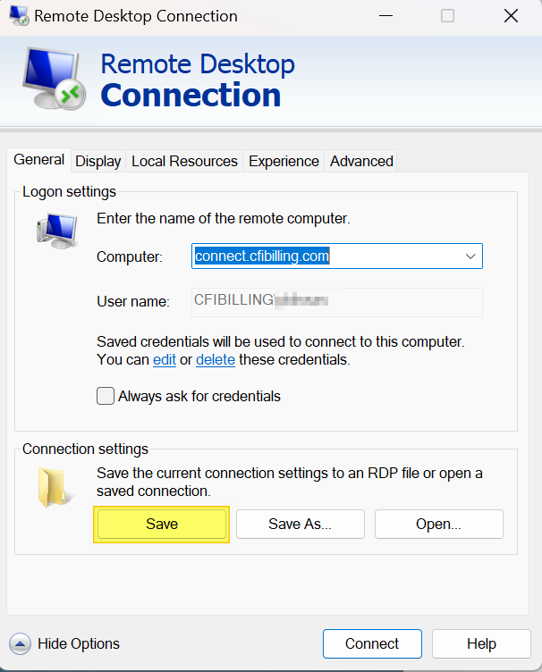542x672 pixels.
Task: Click the "User name:" label
Action: point(133,302)
